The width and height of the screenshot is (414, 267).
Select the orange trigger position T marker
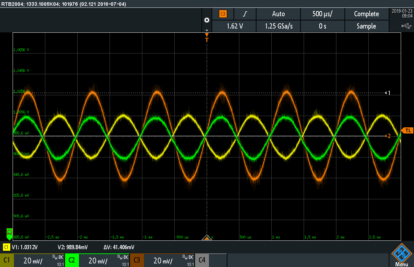(207, 37)
